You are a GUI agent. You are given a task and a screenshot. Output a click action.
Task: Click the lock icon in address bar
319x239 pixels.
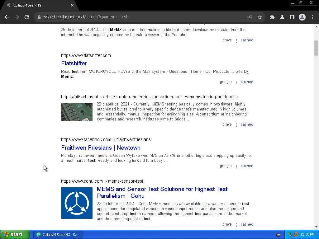(x=39, y=17)
